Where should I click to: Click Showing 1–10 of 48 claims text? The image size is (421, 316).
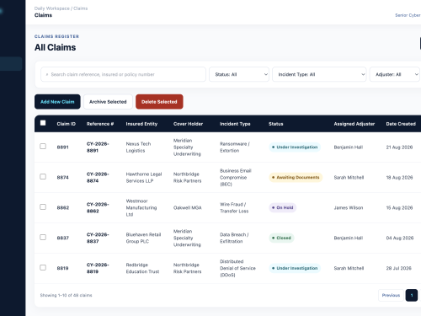tap(66, 295)
